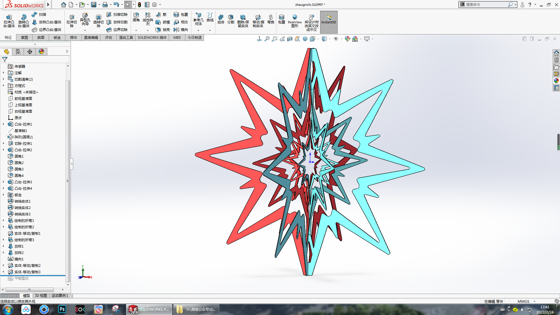The height and width of the screenshot is (315, 560).
Task: Click the feature tree filter field
Action: pos(35,60)
